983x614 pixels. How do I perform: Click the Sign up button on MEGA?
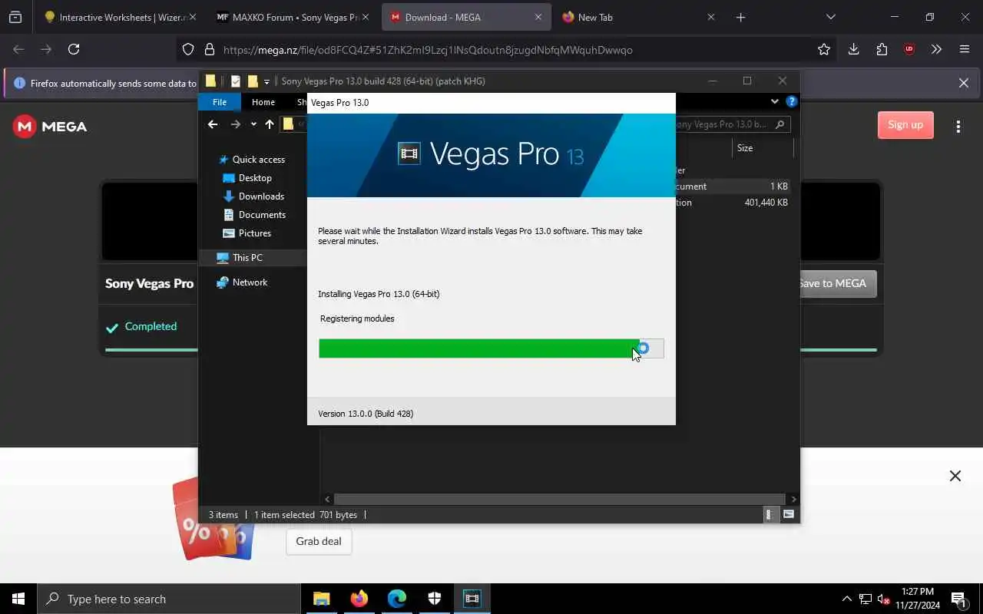click(x=905, y=124)
